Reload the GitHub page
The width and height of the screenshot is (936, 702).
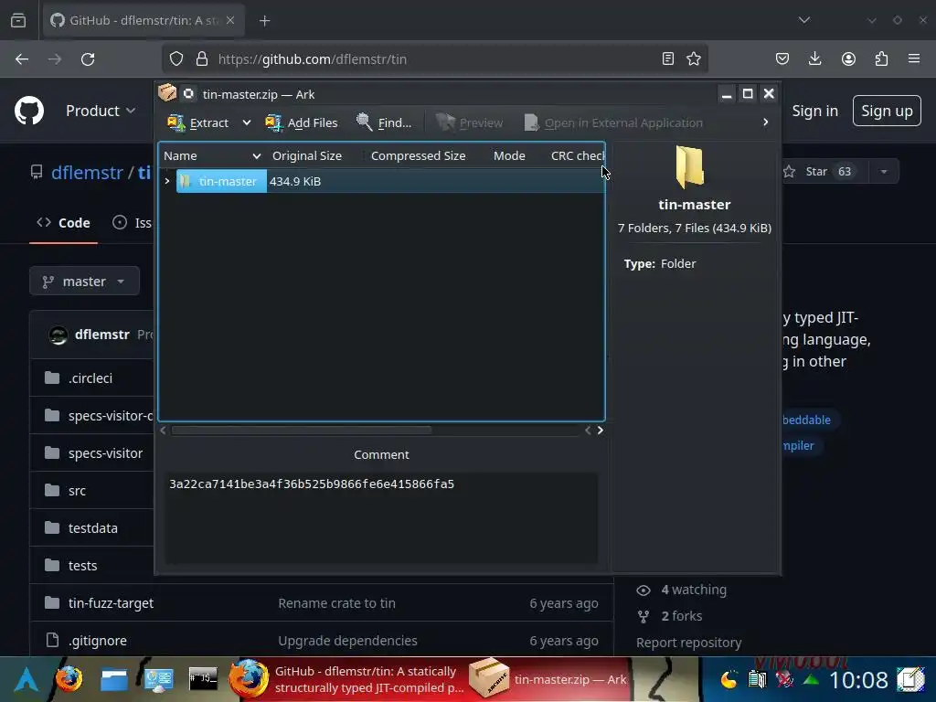(88, 59)
